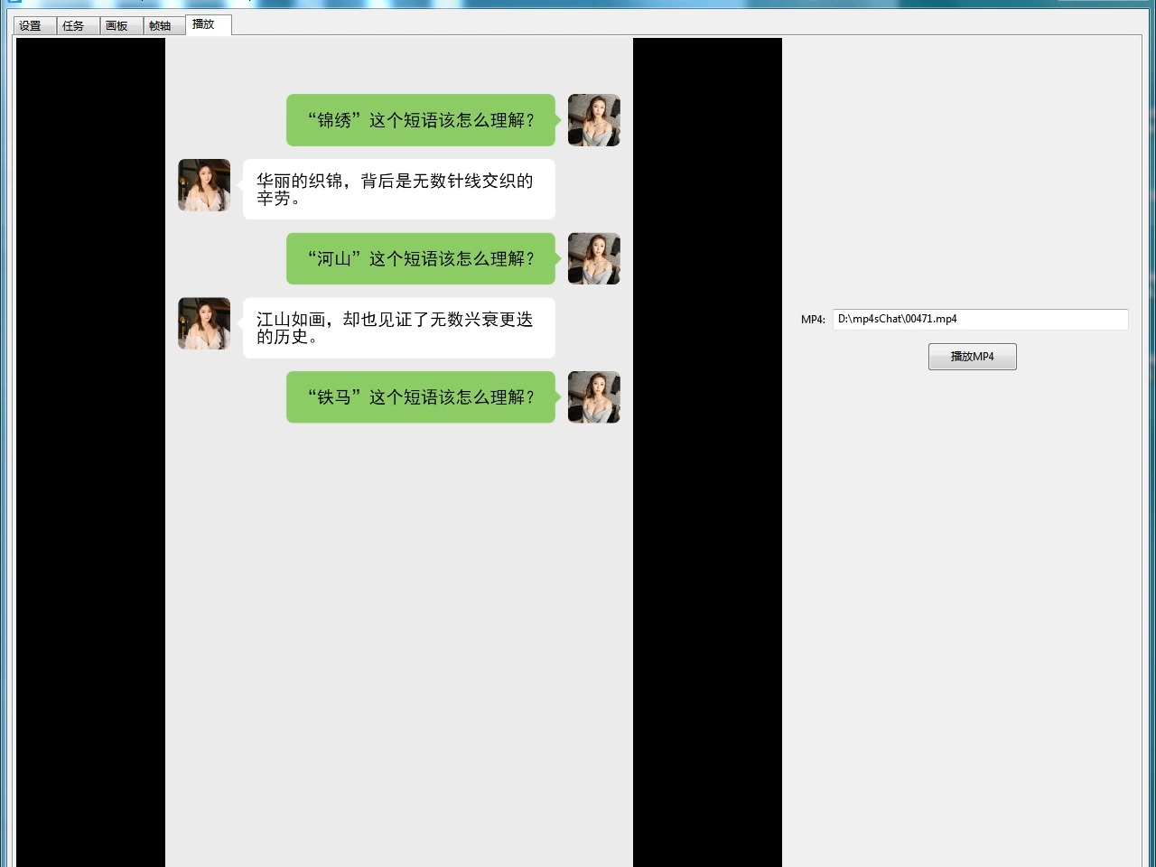Click avatar next to “河山” question bubble
Screen dimensions: 1156x867
pyautogui.click(x=593, y=258)
